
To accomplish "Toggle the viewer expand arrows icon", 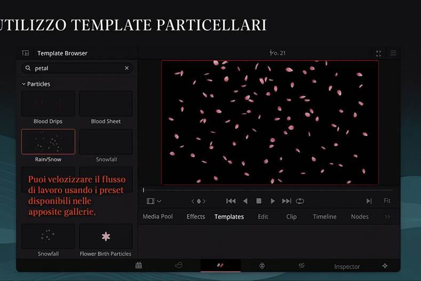I will click(378, 53).
